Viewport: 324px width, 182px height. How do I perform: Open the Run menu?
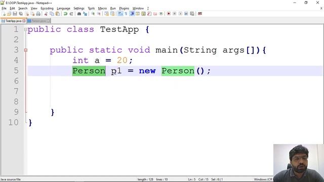click(x=113, y=9)
